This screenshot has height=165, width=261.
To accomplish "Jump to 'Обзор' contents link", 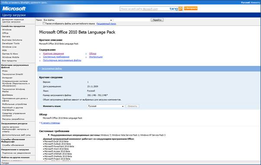I will (x=93, y=54).
